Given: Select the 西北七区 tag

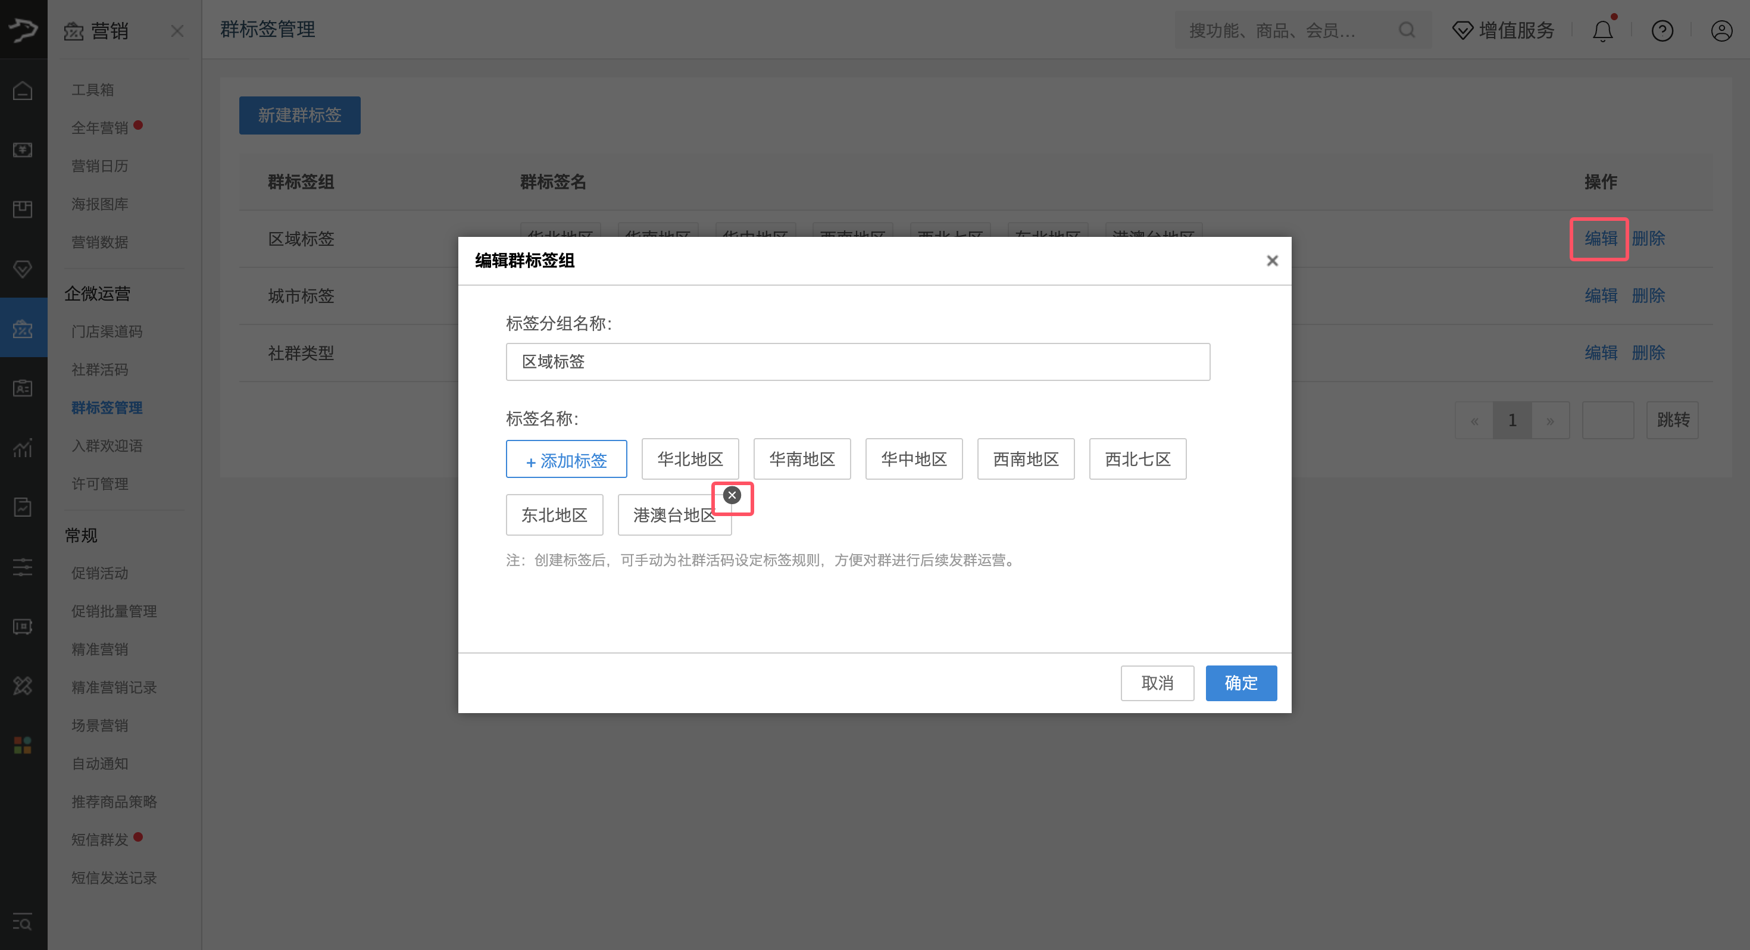Looking at the screenshot, I should (1138, 460).
